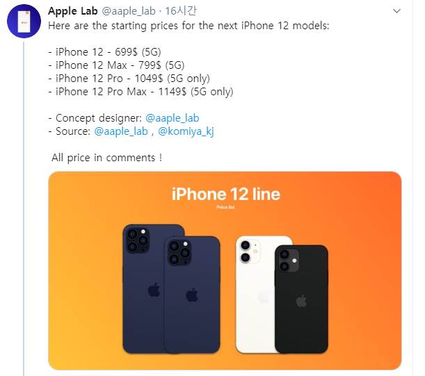
Task: Click the 'iPhone 12 line' heading in image
Action: [226, 194]
